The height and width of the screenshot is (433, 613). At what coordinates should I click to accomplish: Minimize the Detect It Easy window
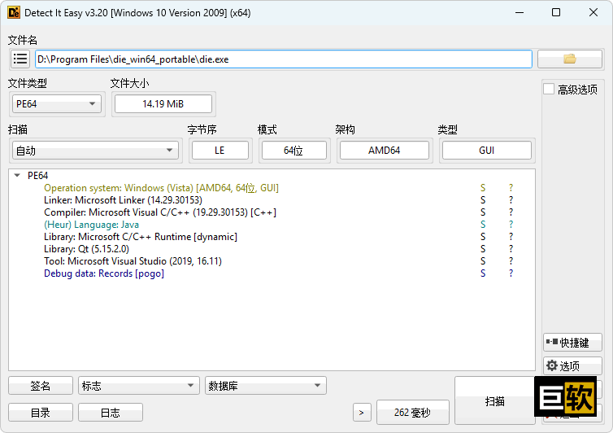[520, 12]
